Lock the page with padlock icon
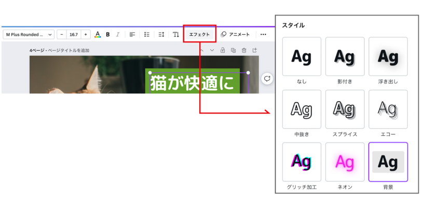 click(x=222, y=50)
